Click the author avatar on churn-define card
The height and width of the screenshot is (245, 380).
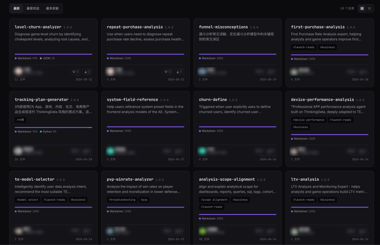pos(202,151)
